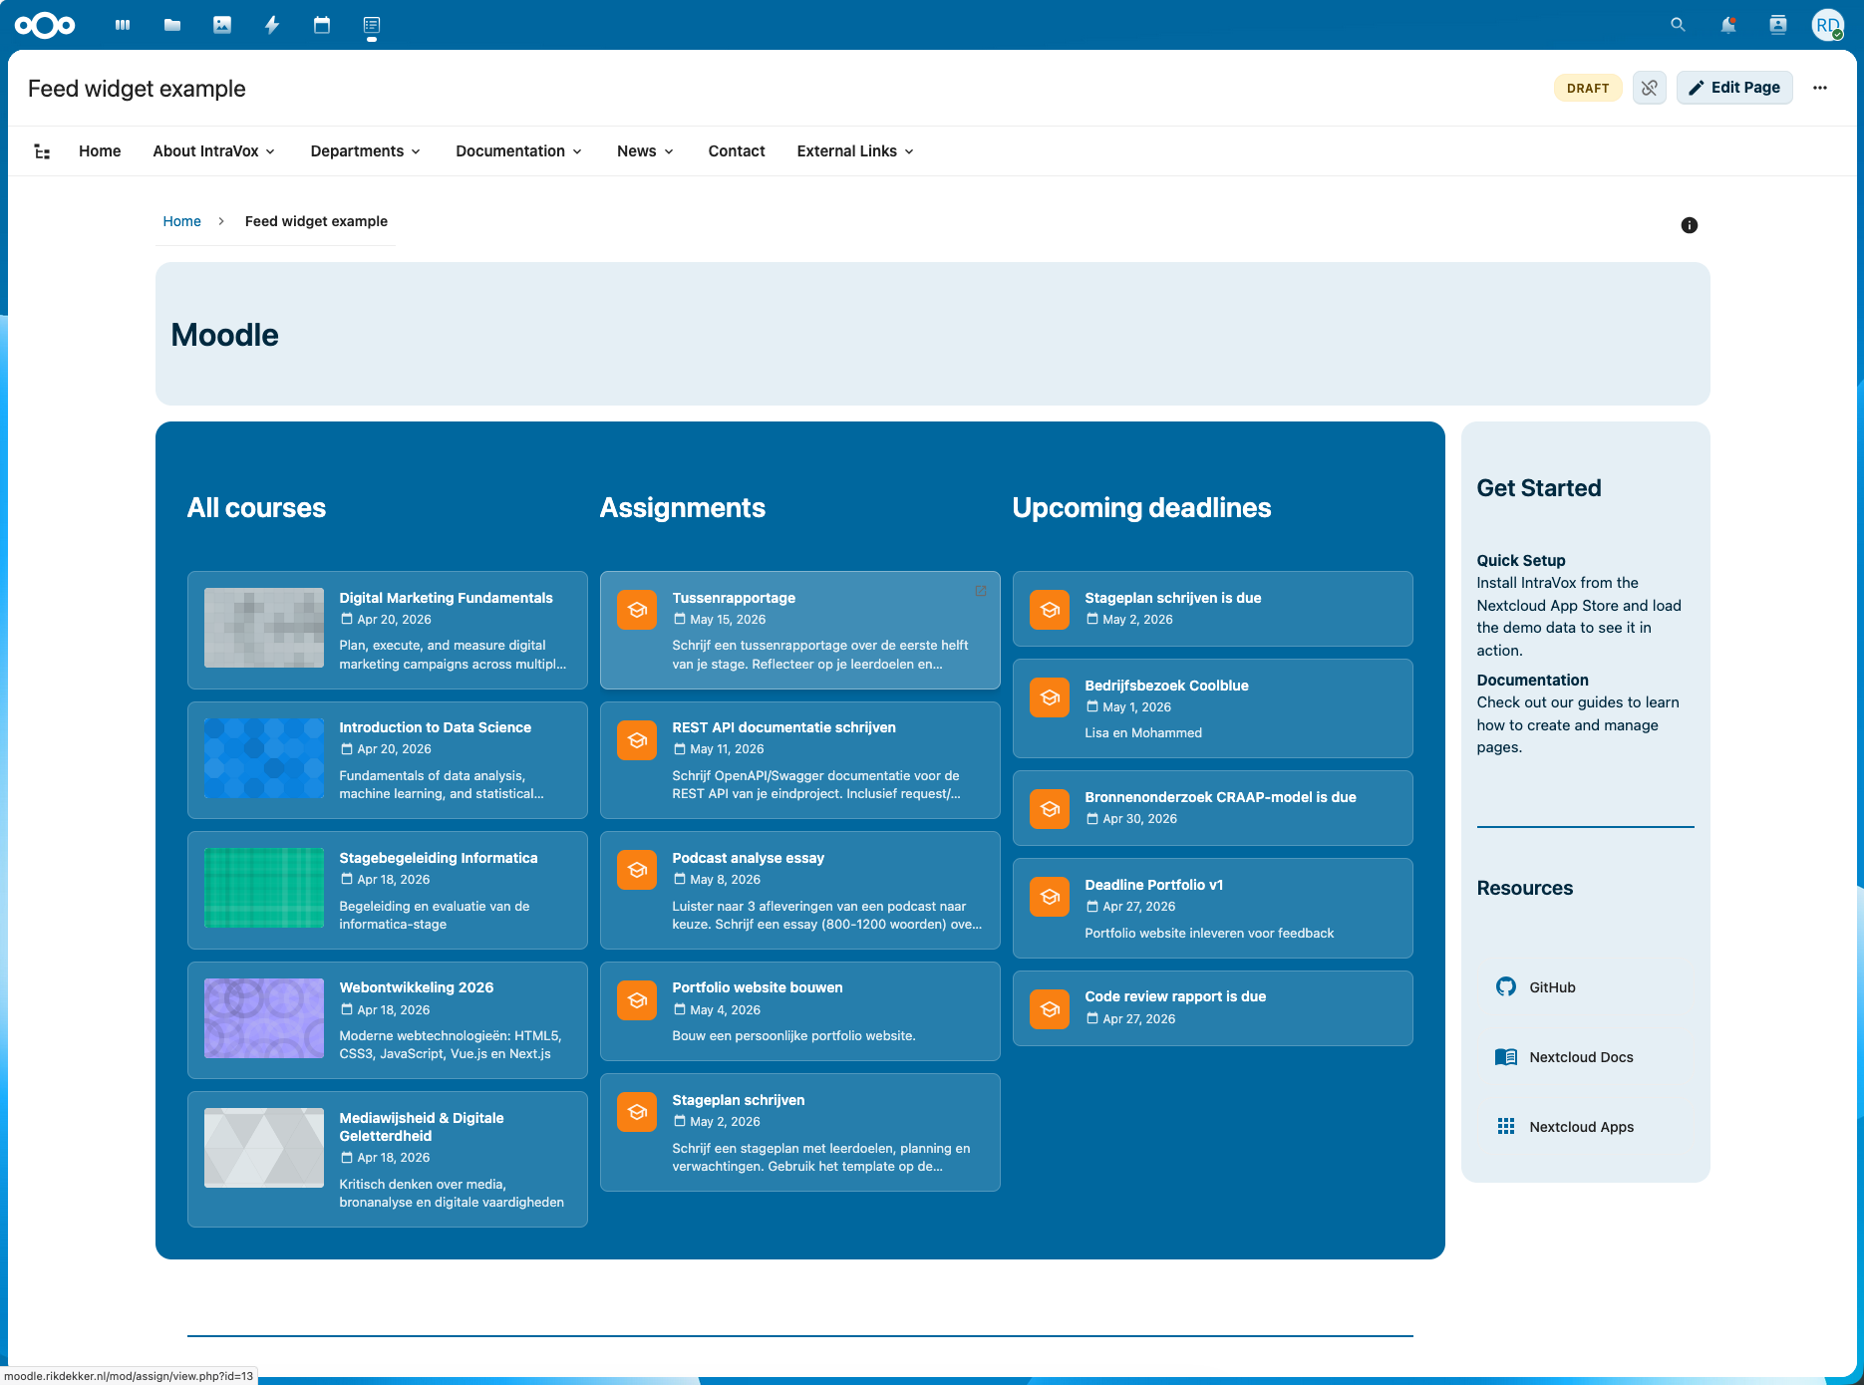Click the icon of Podcast analyse essay
Image resolution: width=1864 pixels, height=1385 pixels.
coord(637,870)
